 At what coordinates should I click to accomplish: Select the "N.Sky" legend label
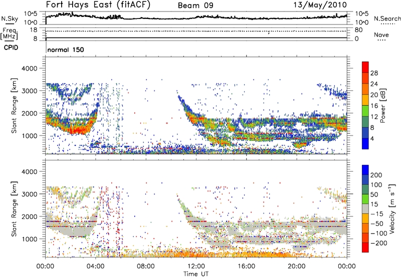(10, 18)
